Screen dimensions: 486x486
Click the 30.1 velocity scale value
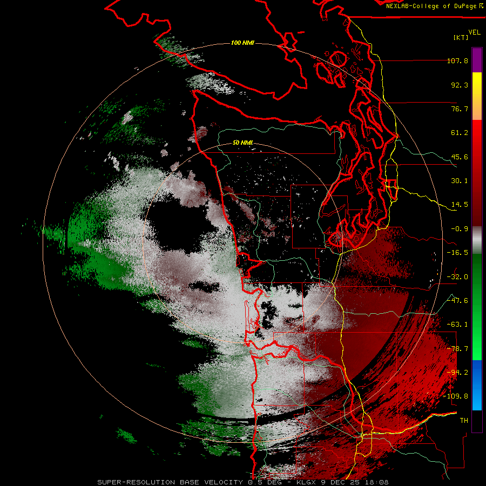[460, 181]
